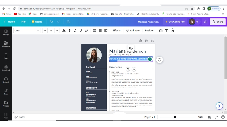The image size is (227, 127).
Task: Toggle underline on selected text
Action: coord(81,31)
